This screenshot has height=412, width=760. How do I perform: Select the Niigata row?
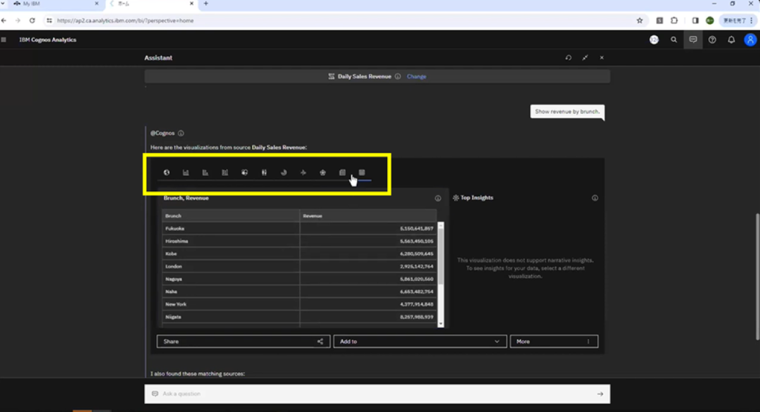point(300,317)
